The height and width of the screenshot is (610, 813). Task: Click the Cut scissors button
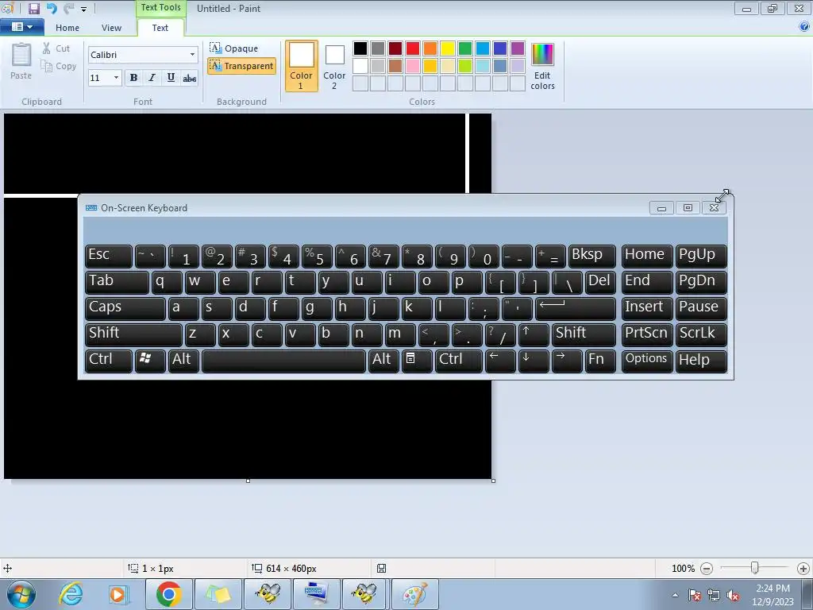(x=56, y=48)
